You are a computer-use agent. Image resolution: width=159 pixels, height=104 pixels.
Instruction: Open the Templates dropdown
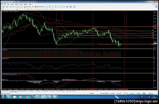[76, 7]
